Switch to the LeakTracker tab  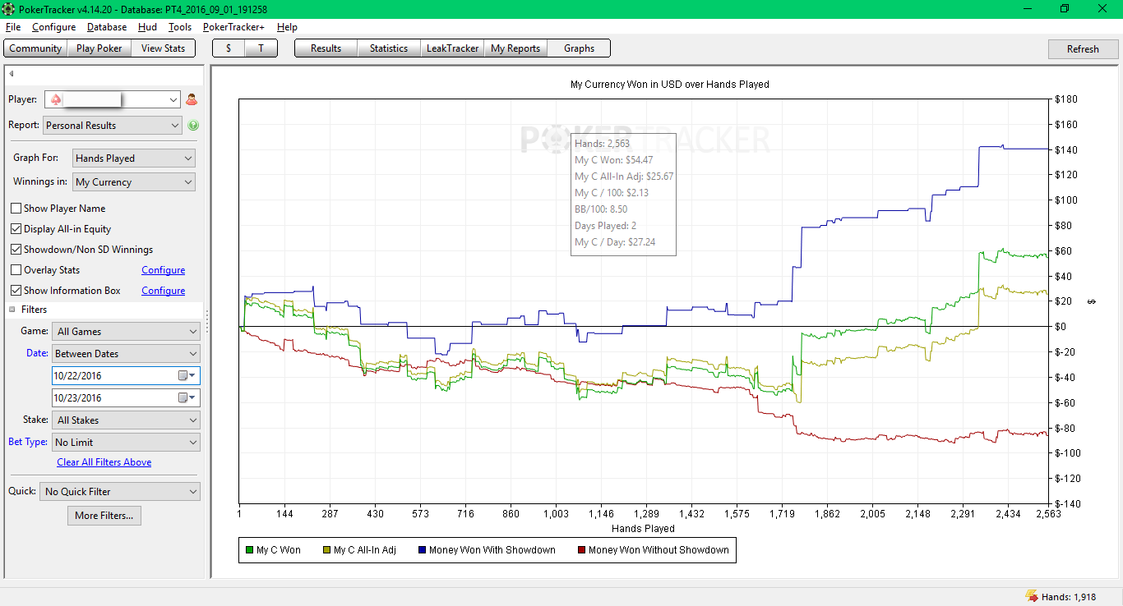tap(452, 48)
